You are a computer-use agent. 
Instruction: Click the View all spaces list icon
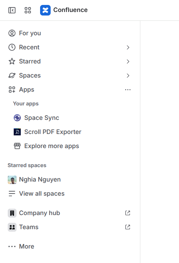click(x=12, y=194)
